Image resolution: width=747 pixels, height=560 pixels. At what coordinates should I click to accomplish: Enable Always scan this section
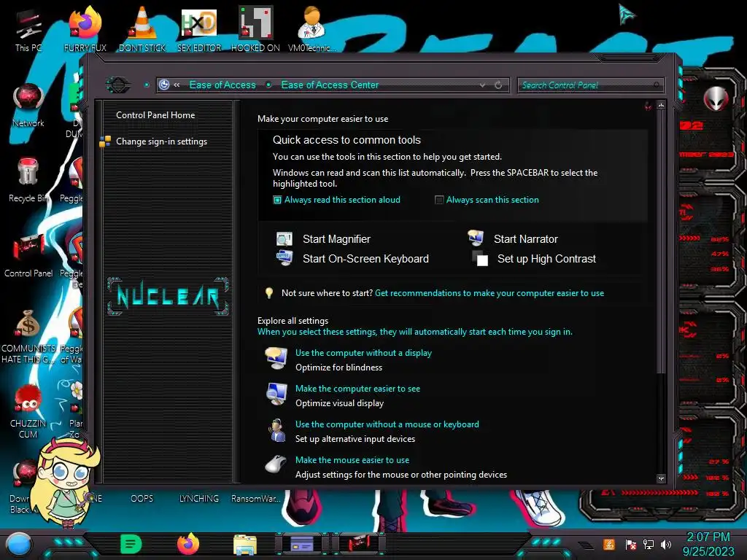pos(487,200)
